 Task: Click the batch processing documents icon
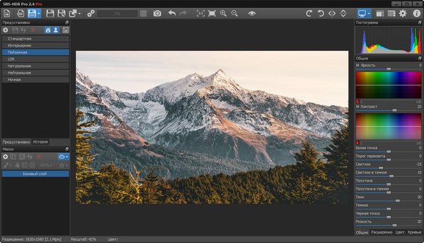pos(21,13)
